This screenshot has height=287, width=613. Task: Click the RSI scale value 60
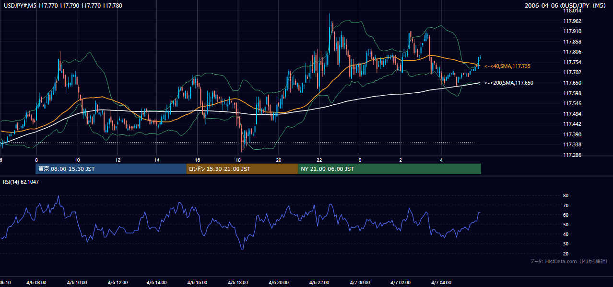566,215
